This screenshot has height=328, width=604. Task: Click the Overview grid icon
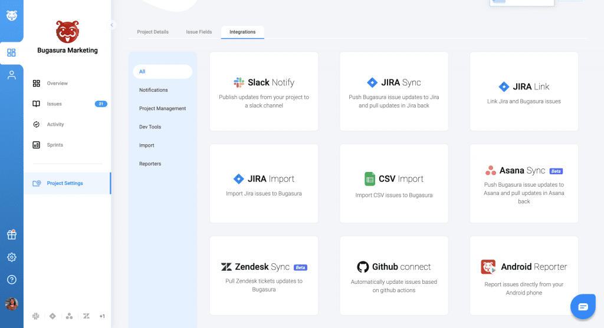coord(36,84)
